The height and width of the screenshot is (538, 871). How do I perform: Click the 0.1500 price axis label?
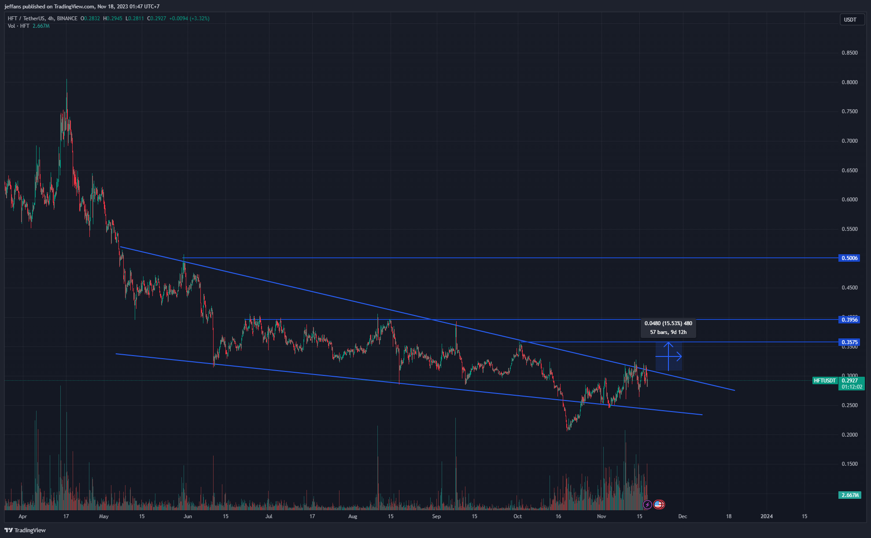[849, 464]
